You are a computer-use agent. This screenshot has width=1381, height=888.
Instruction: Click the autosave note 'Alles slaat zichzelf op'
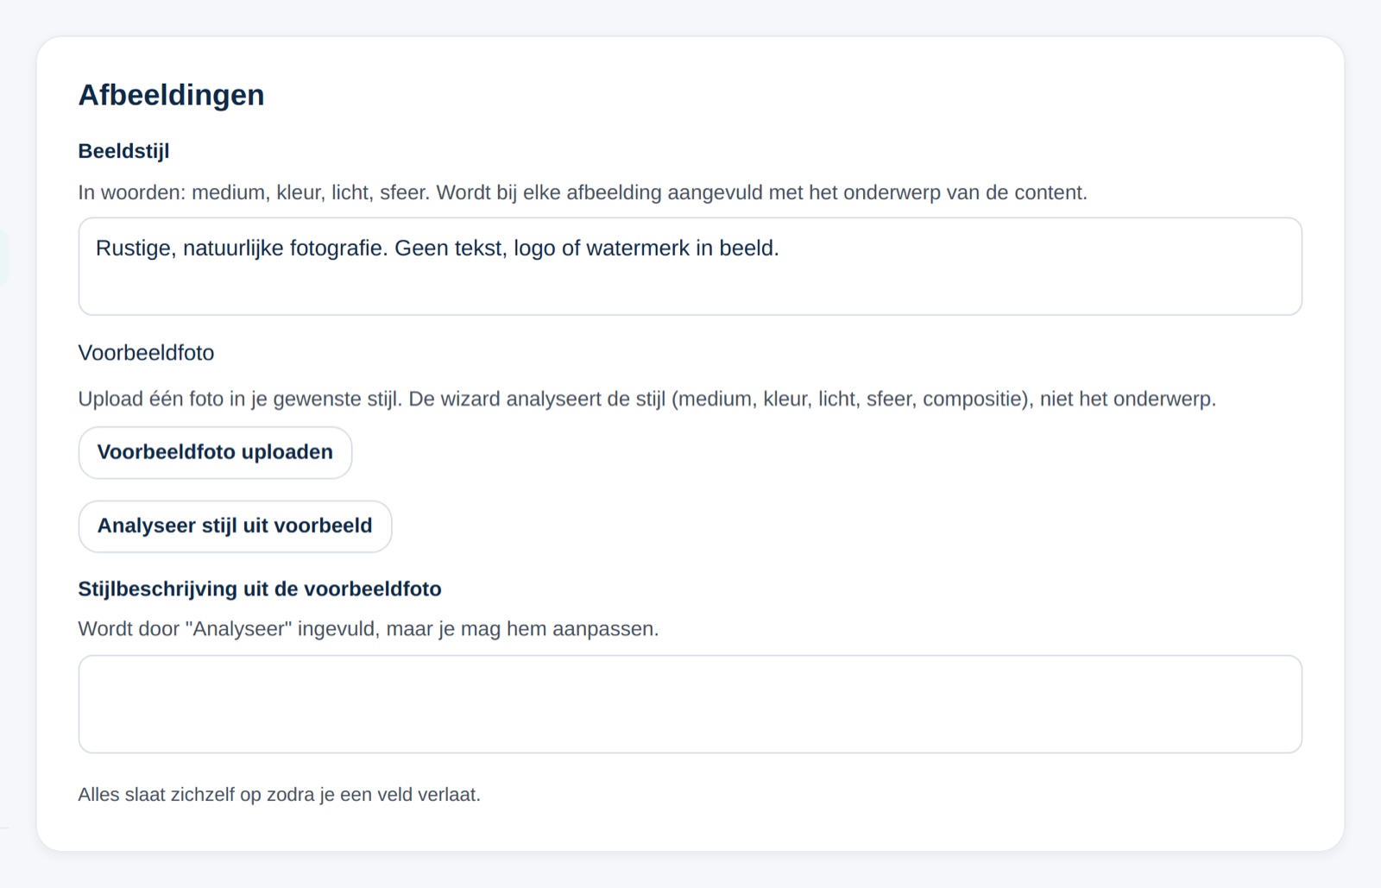(x=279, y=795)
